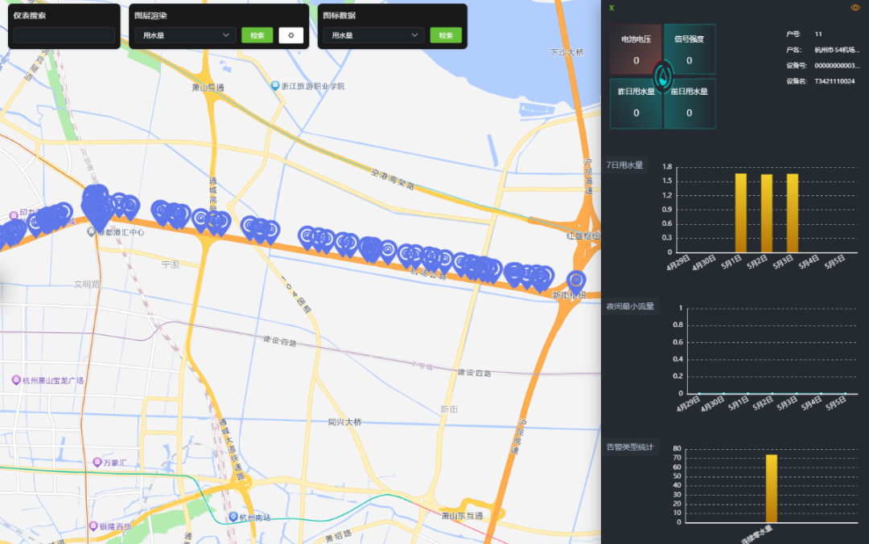Click the 浙江旅游职业学院 map POI icon
Viewport: 869px width, 544px height.
[275, 86]
